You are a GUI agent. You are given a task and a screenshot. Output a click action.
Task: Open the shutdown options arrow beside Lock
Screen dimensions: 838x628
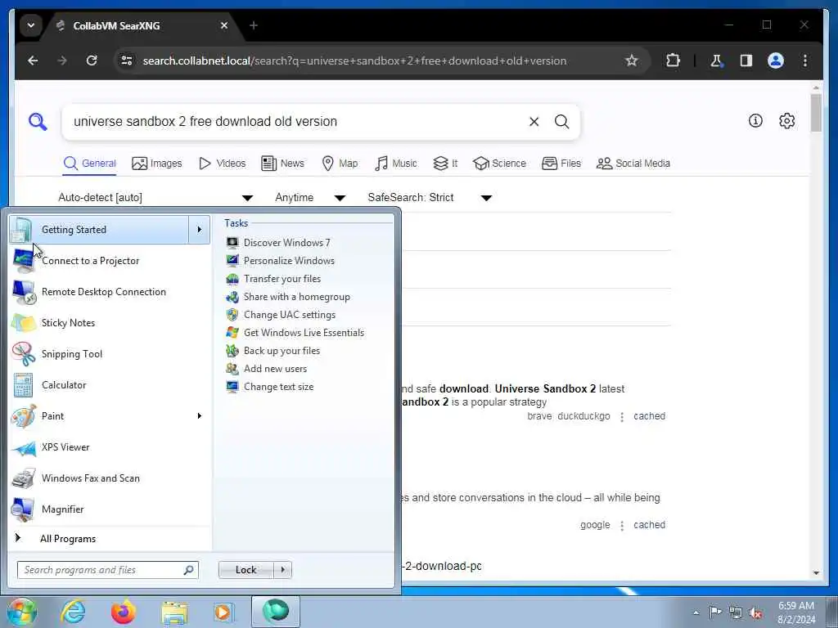coord(282,570)
